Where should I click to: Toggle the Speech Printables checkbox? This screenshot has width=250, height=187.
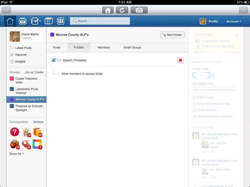54,60
